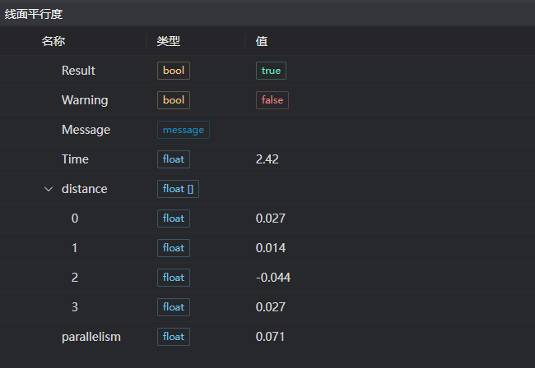
Task: Click the 类型 column header
Action: coord(169,41)
